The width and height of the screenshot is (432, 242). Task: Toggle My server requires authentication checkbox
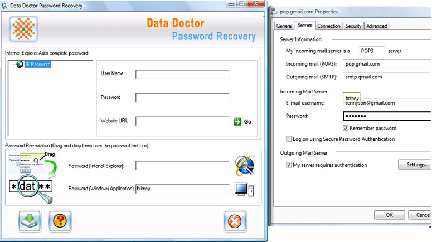(x=288, y=165)
